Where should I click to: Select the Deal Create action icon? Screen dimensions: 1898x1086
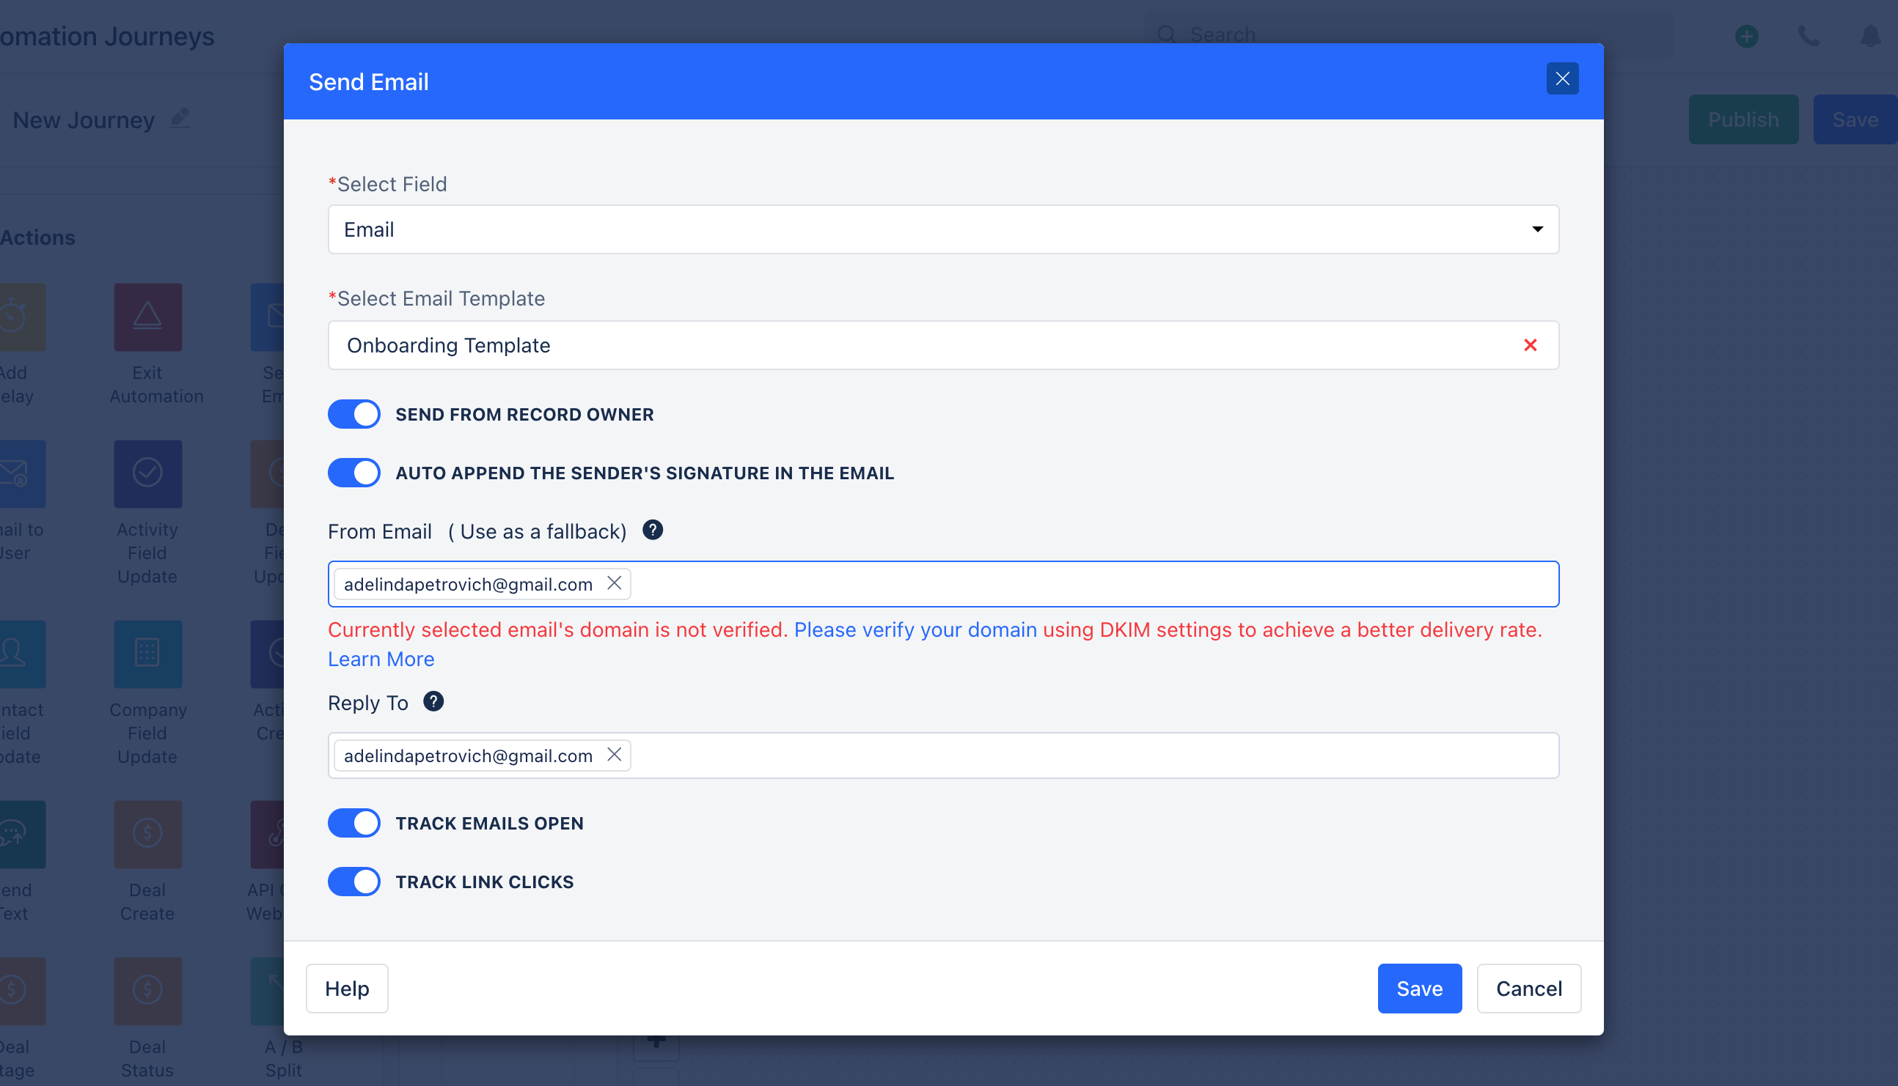tap(148, 834)
